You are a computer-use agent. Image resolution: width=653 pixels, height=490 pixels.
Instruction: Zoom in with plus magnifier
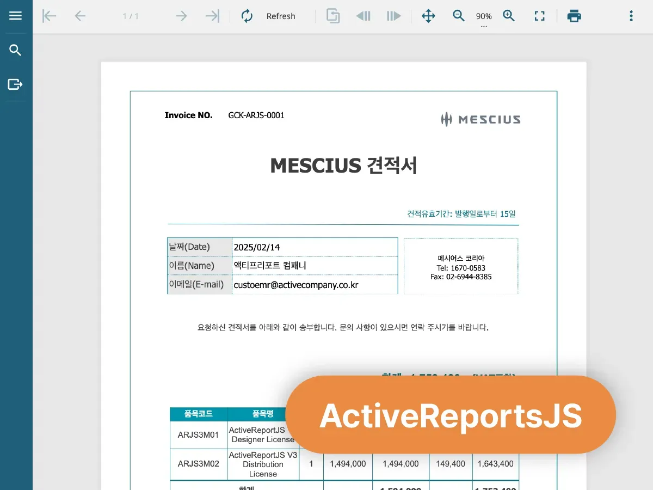(509, 16)
